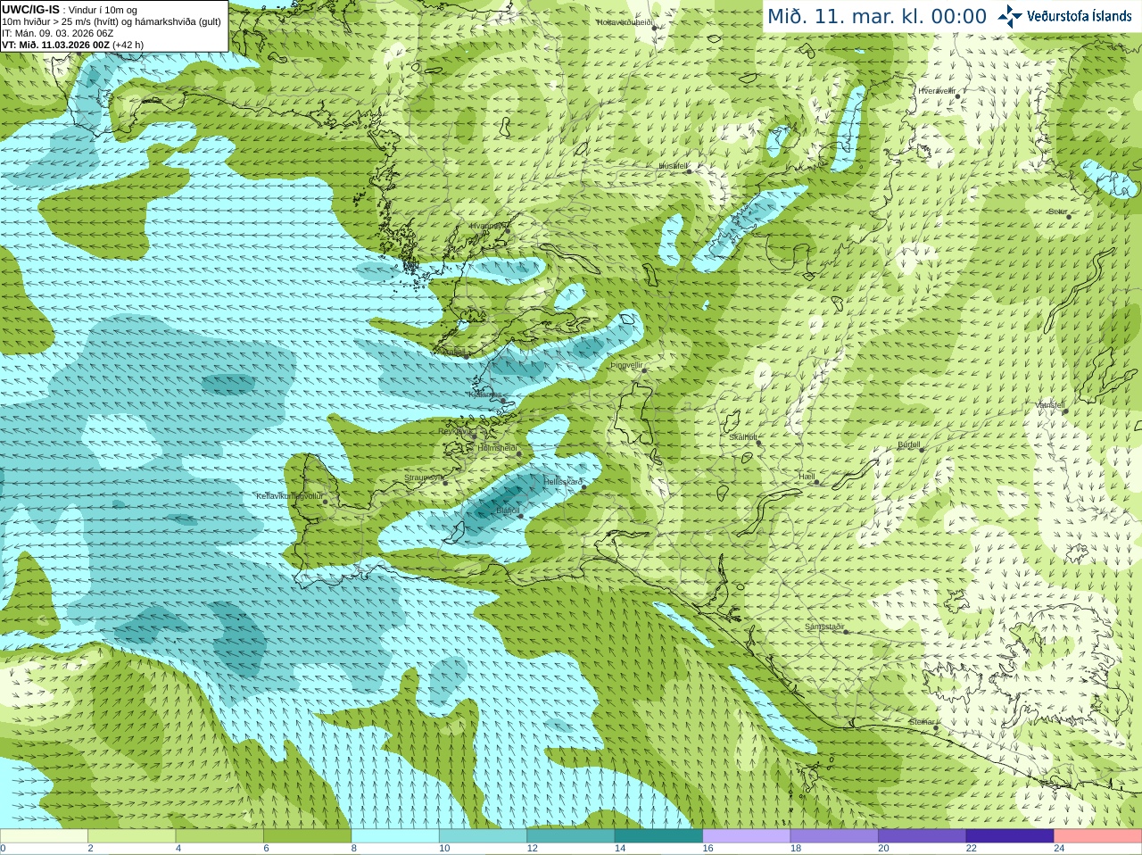This screenshot has width=1142, height=855.
Task: Click the Húsafell station marker dot
Action: [x=690, y=170]
